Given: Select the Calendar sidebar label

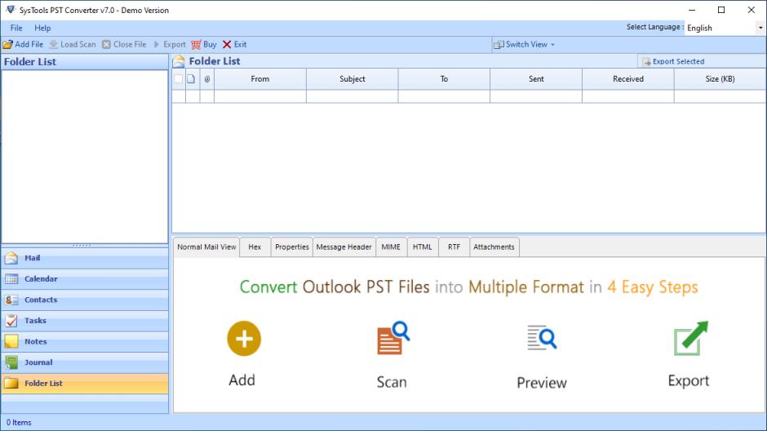Looking at the screenshot, I should click(x=41, y=279).
